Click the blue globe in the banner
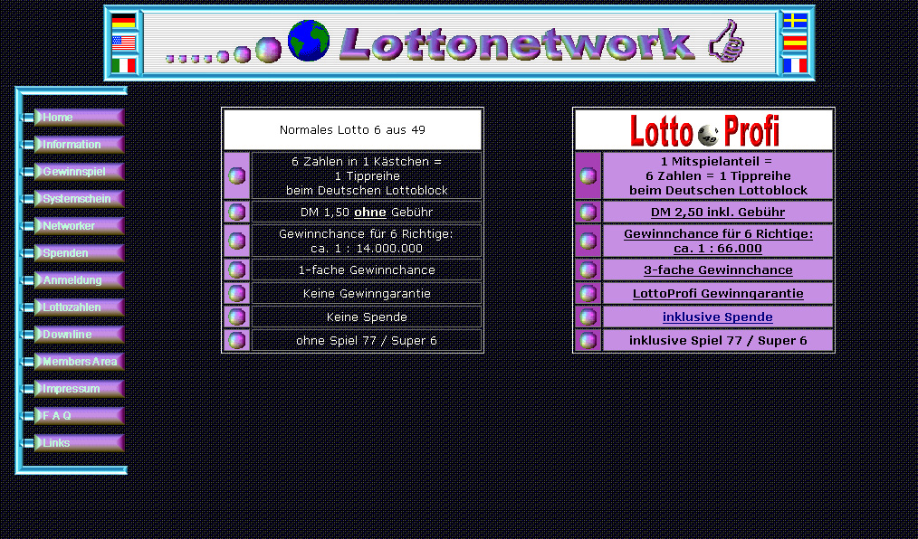 pyautogui.click(x=309, y=41)
